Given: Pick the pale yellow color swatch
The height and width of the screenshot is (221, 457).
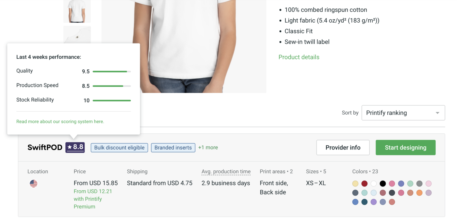Looking at the screenshot, I should pos(355,183).
